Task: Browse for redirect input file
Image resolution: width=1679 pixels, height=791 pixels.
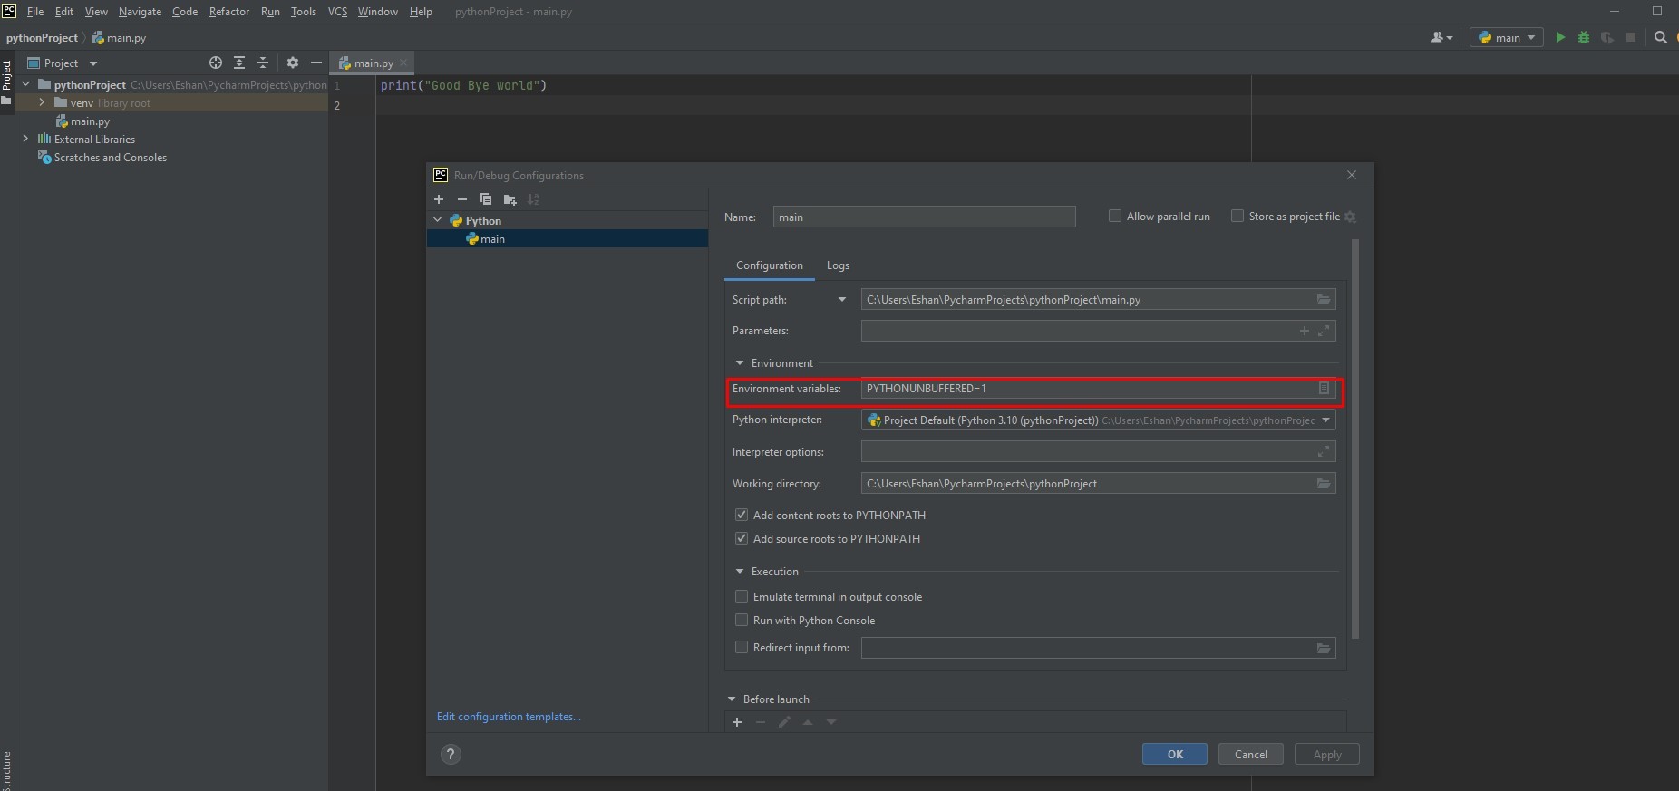Action: click(1324, 648)
